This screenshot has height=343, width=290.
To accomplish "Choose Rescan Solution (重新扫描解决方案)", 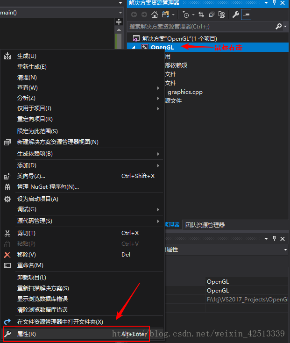I will pyautogui.click(x=82, y=288).
